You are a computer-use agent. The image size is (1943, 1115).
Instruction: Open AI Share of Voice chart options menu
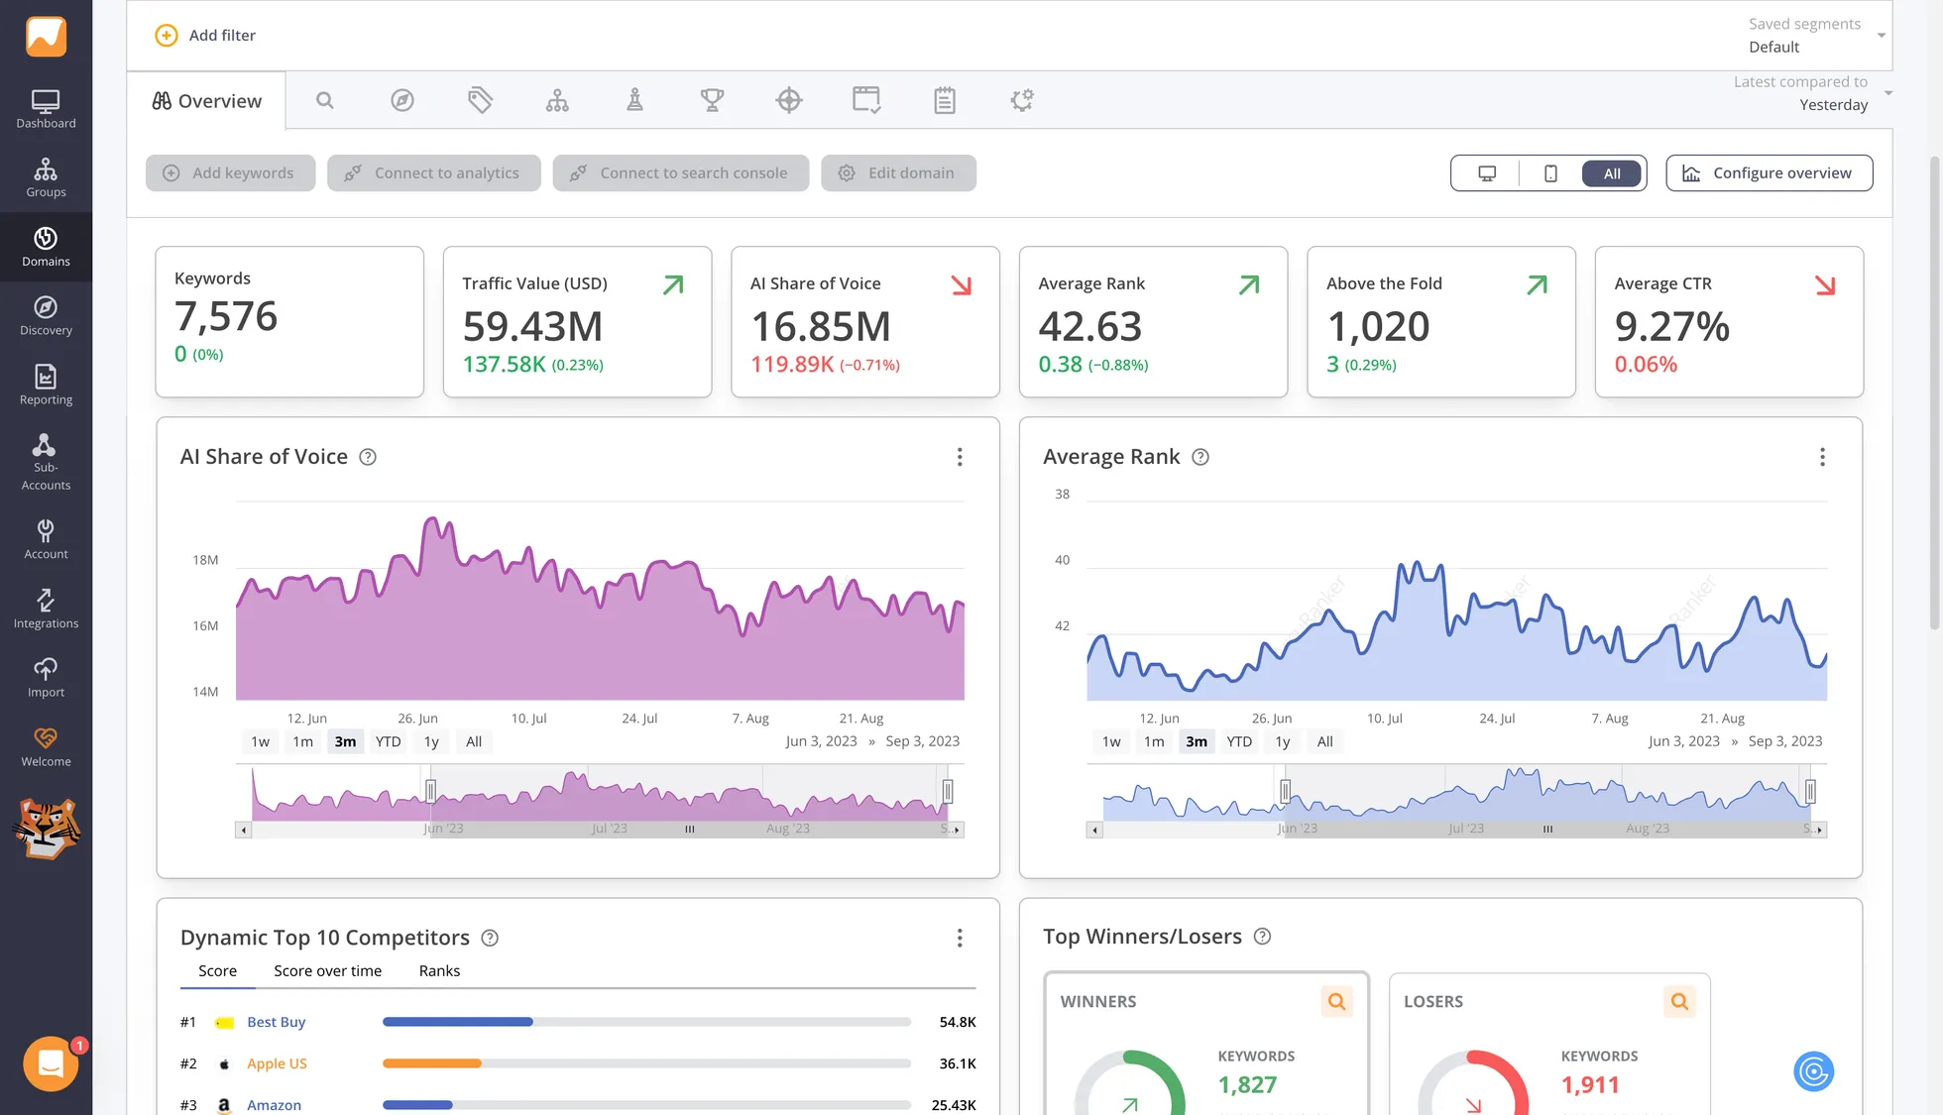click(959, 457)
